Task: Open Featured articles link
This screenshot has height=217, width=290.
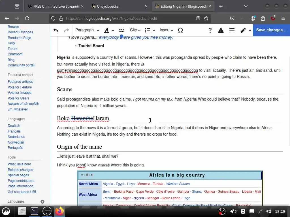Action: click(x=20, y=82)
